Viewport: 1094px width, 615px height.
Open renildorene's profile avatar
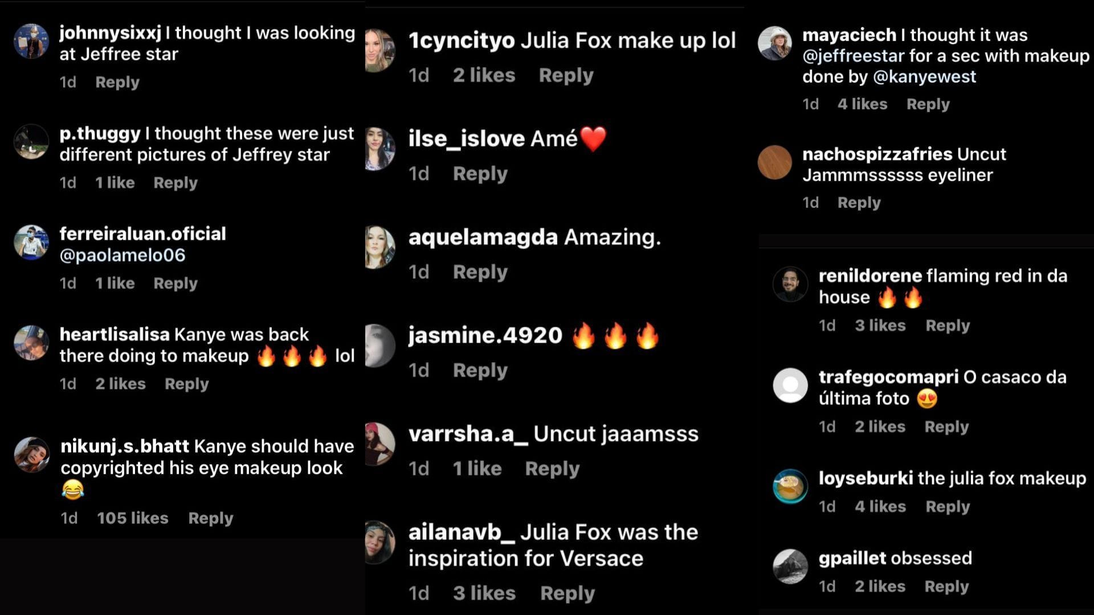pos(790,284)
